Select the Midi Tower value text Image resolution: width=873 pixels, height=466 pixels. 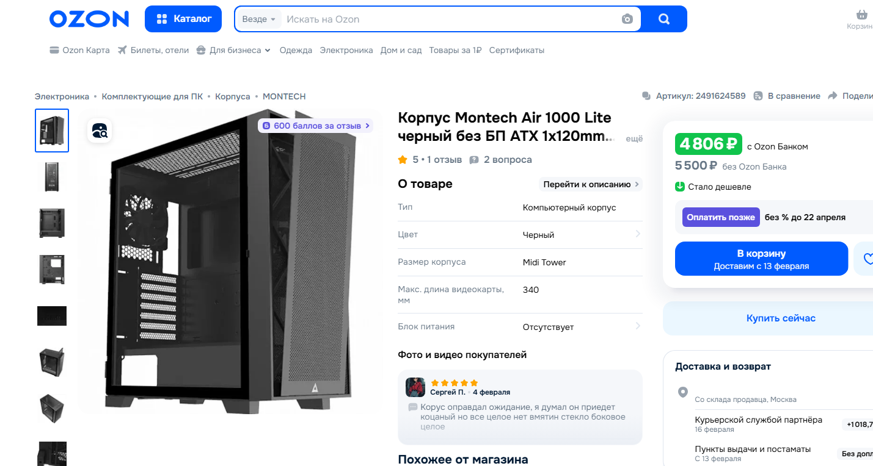point(544,262)
